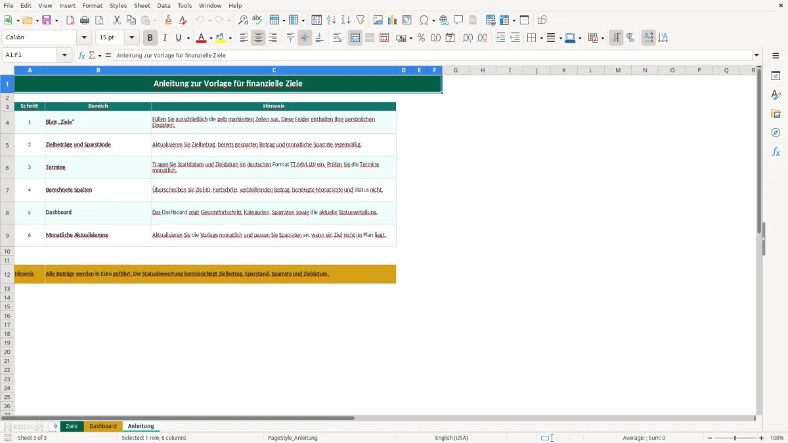Click the Copy icon
Screen dimensions: 788x443
[x=131, y=20]
